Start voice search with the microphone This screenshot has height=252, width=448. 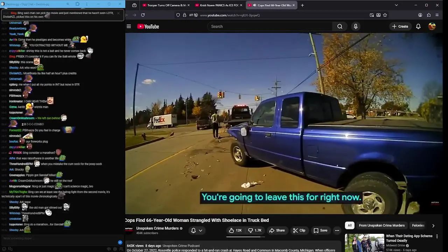tap(356, 27)
